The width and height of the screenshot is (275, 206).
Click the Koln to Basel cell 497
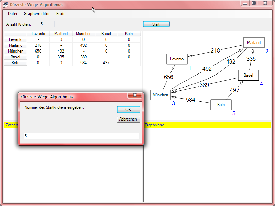point(106,63)
